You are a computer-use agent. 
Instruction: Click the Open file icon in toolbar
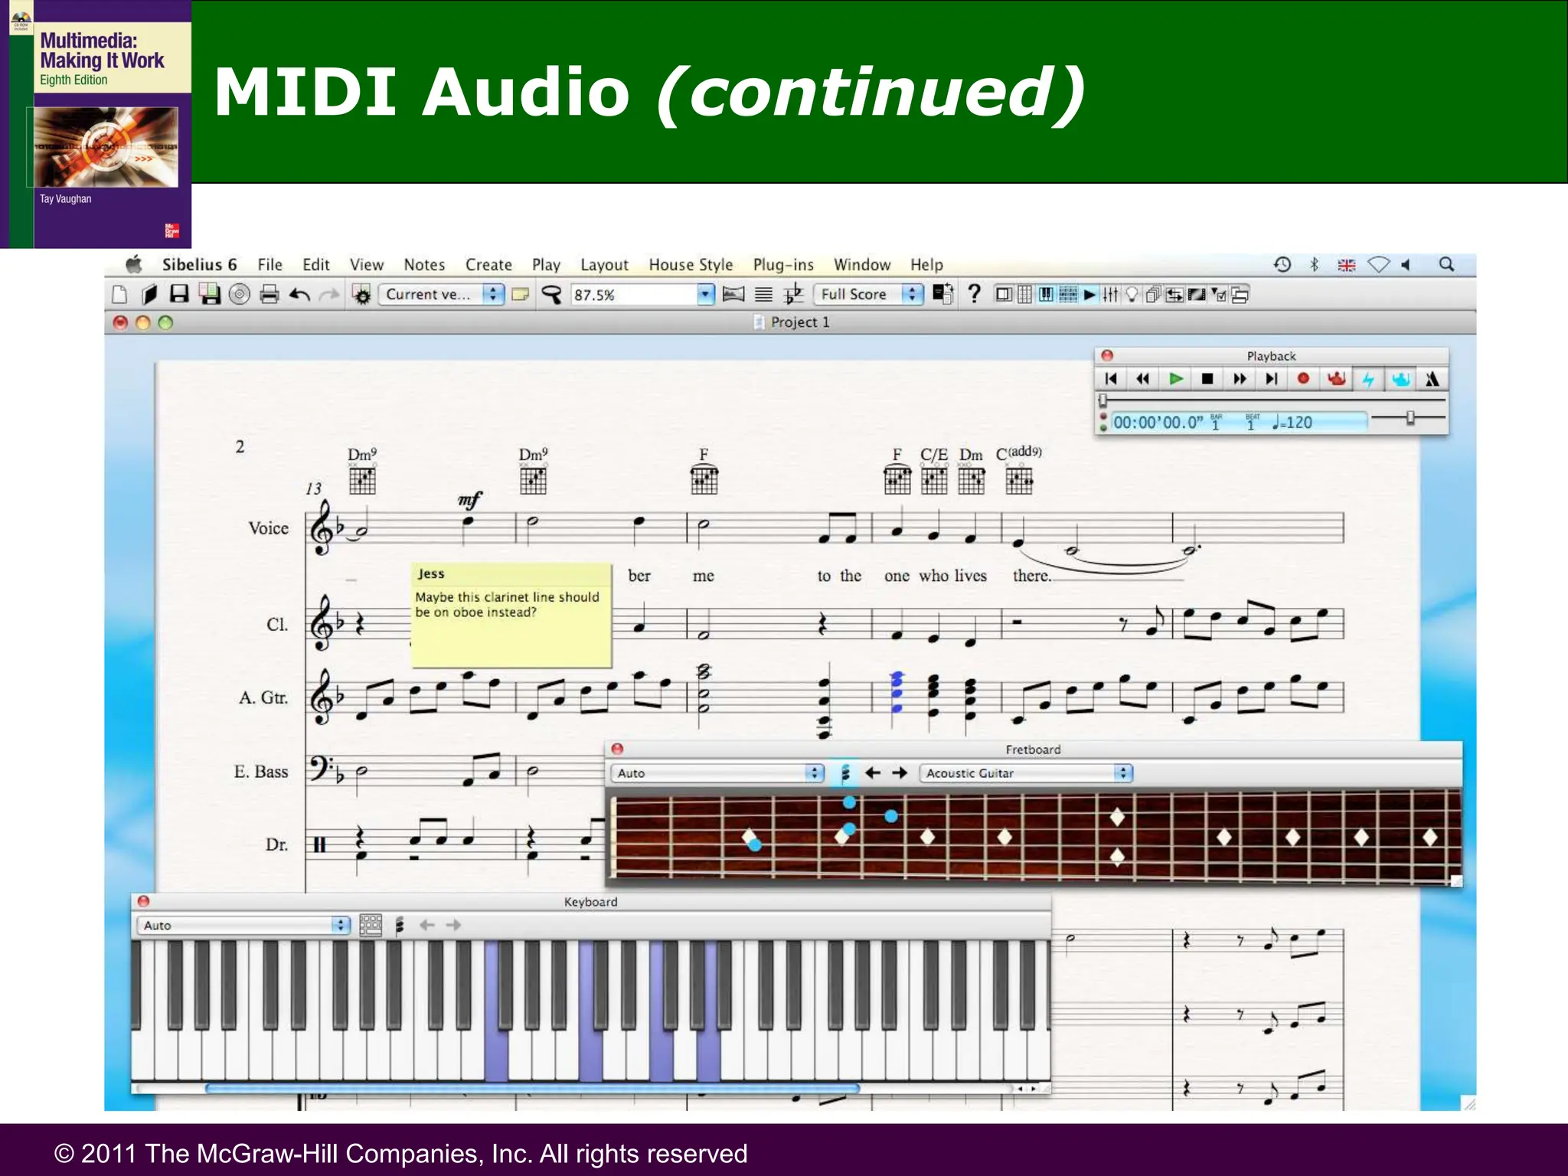click(149, 295)
